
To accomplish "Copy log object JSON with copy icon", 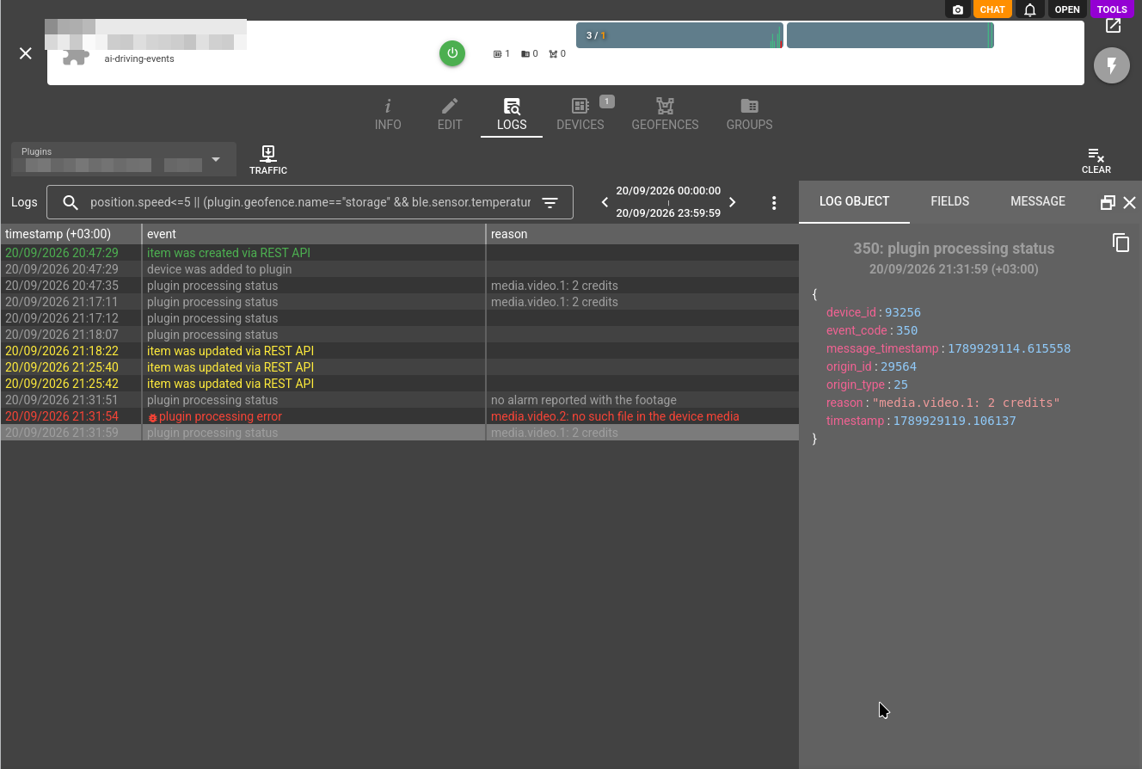I will point(1121,243).
